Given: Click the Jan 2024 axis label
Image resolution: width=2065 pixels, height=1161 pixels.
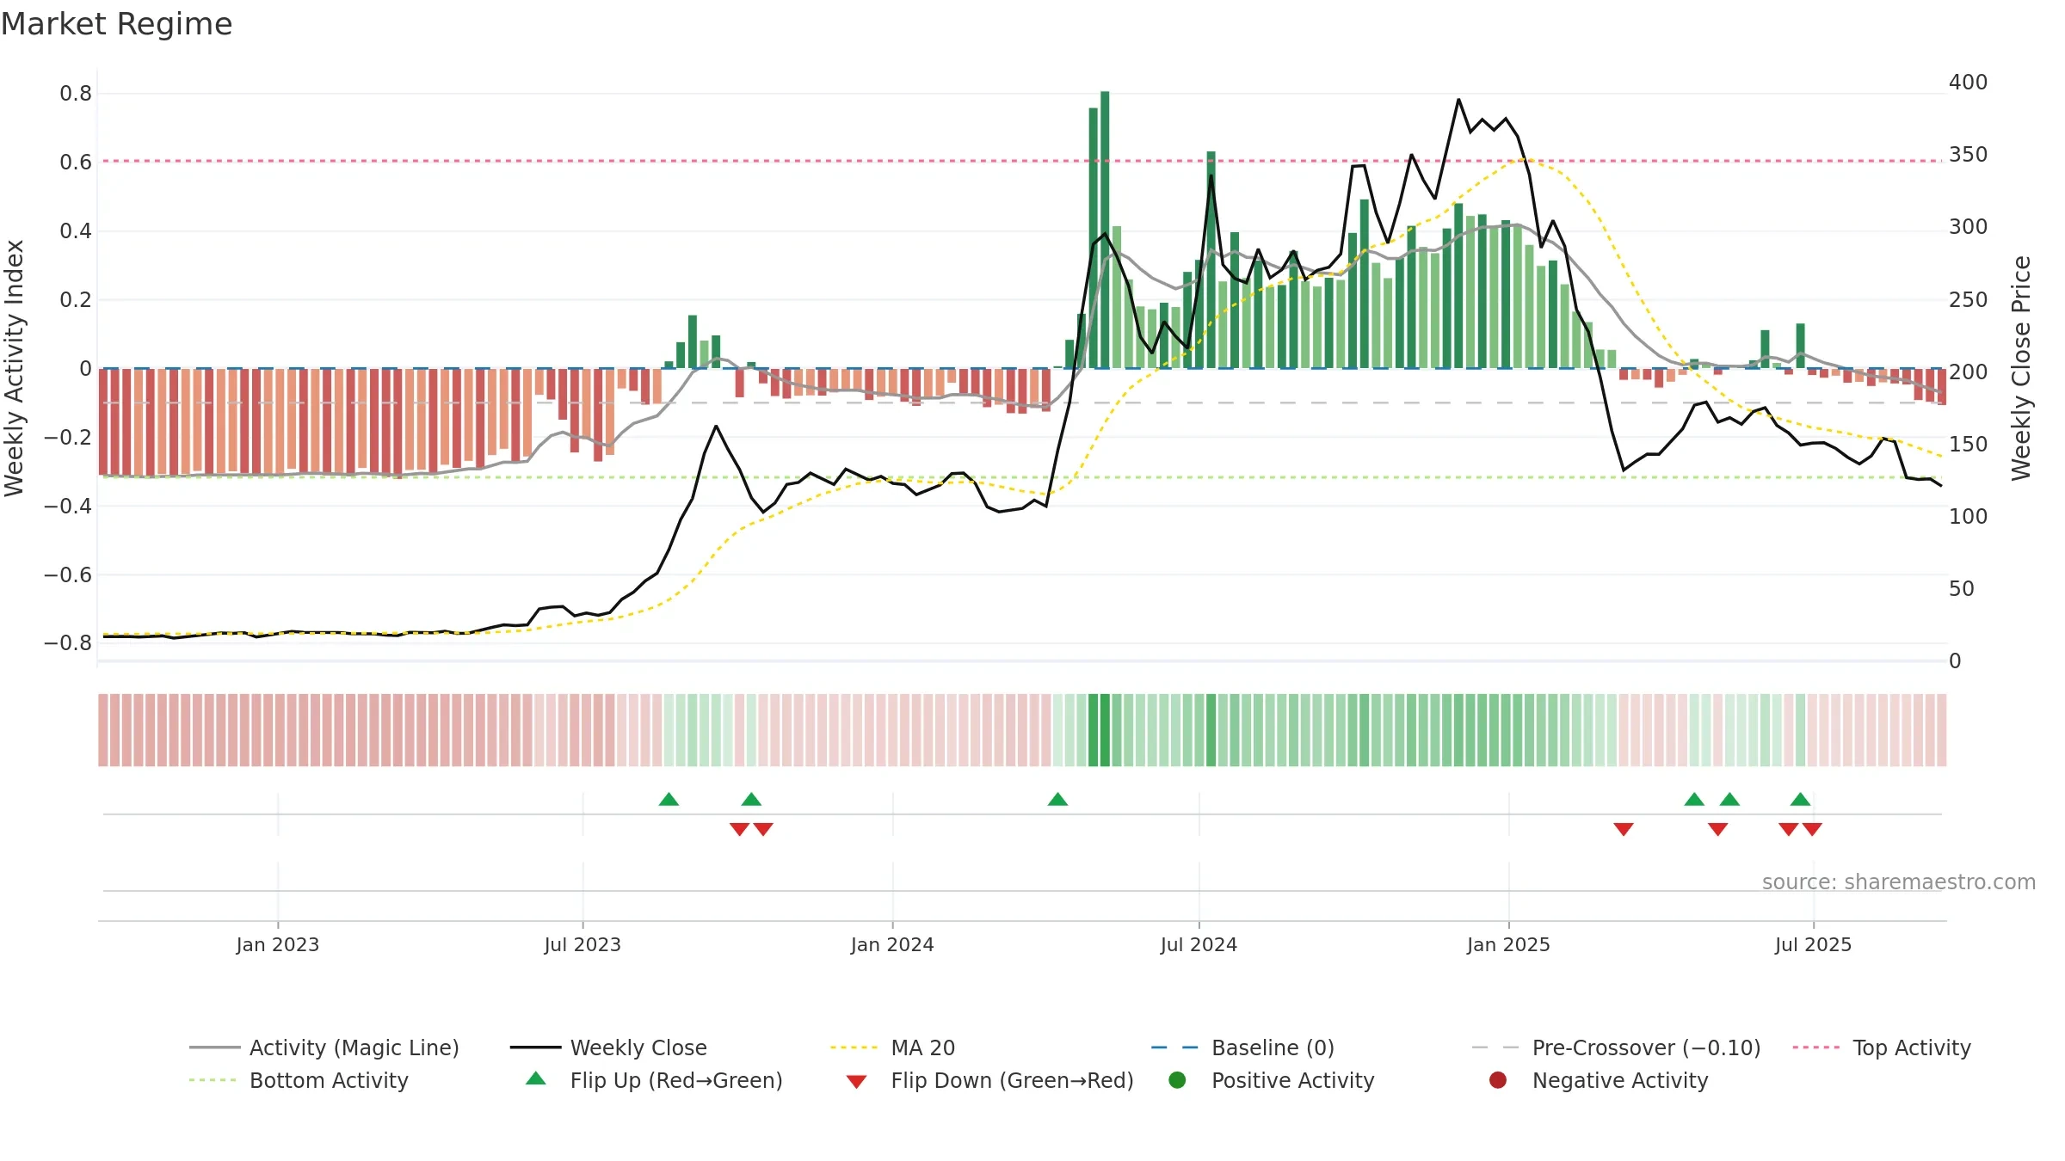Looking at the screenshot, I should pyautogui.click(x=892, y=944).
